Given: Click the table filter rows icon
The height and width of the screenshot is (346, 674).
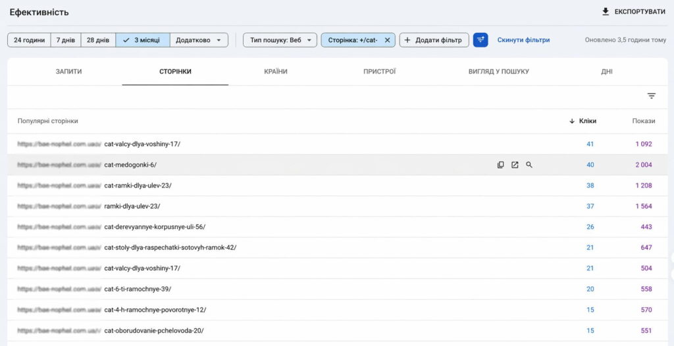Looking at the screenshot, I should click(x=651, y=96).
